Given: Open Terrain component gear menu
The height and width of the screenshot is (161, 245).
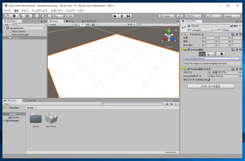Looking at the screenshot, I should (240, 50).
